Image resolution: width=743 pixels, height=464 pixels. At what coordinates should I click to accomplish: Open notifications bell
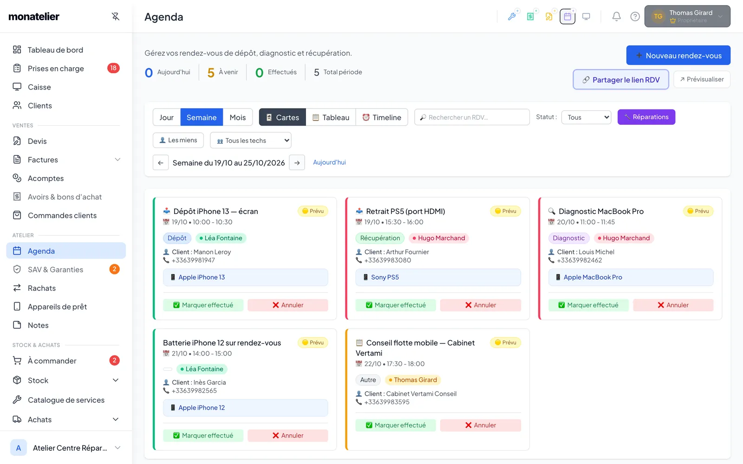pos(616,17)
